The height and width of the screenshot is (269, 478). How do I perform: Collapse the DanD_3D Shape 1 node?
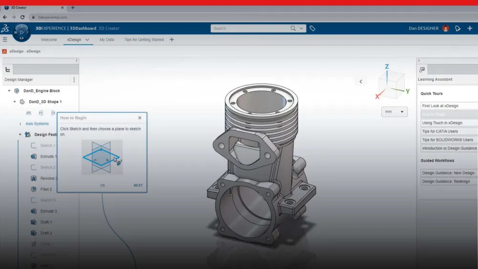15,102
